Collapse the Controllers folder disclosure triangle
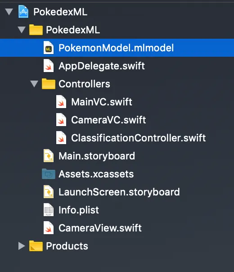 coord(34,84)
